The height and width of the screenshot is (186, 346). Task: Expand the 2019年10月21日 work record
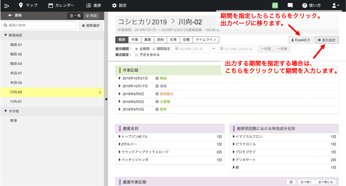[120, 78]
